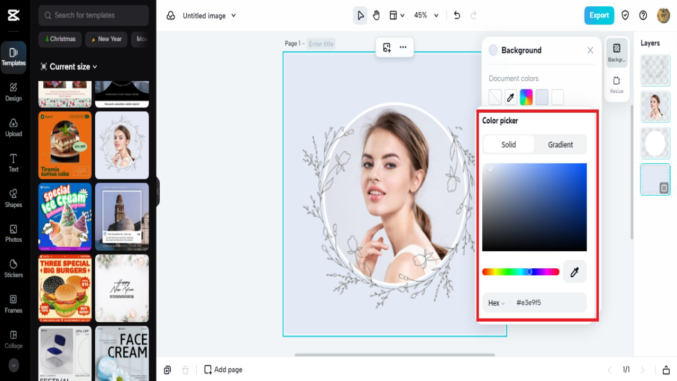Open the Frames sidebar panel
Screen dimensions: 677x381
[14, 304]
